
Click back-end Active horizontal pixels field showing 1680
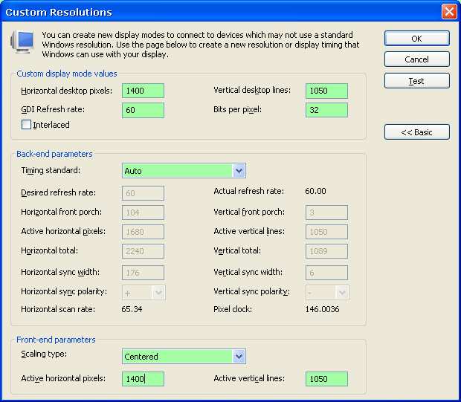(x=144, y=232)
